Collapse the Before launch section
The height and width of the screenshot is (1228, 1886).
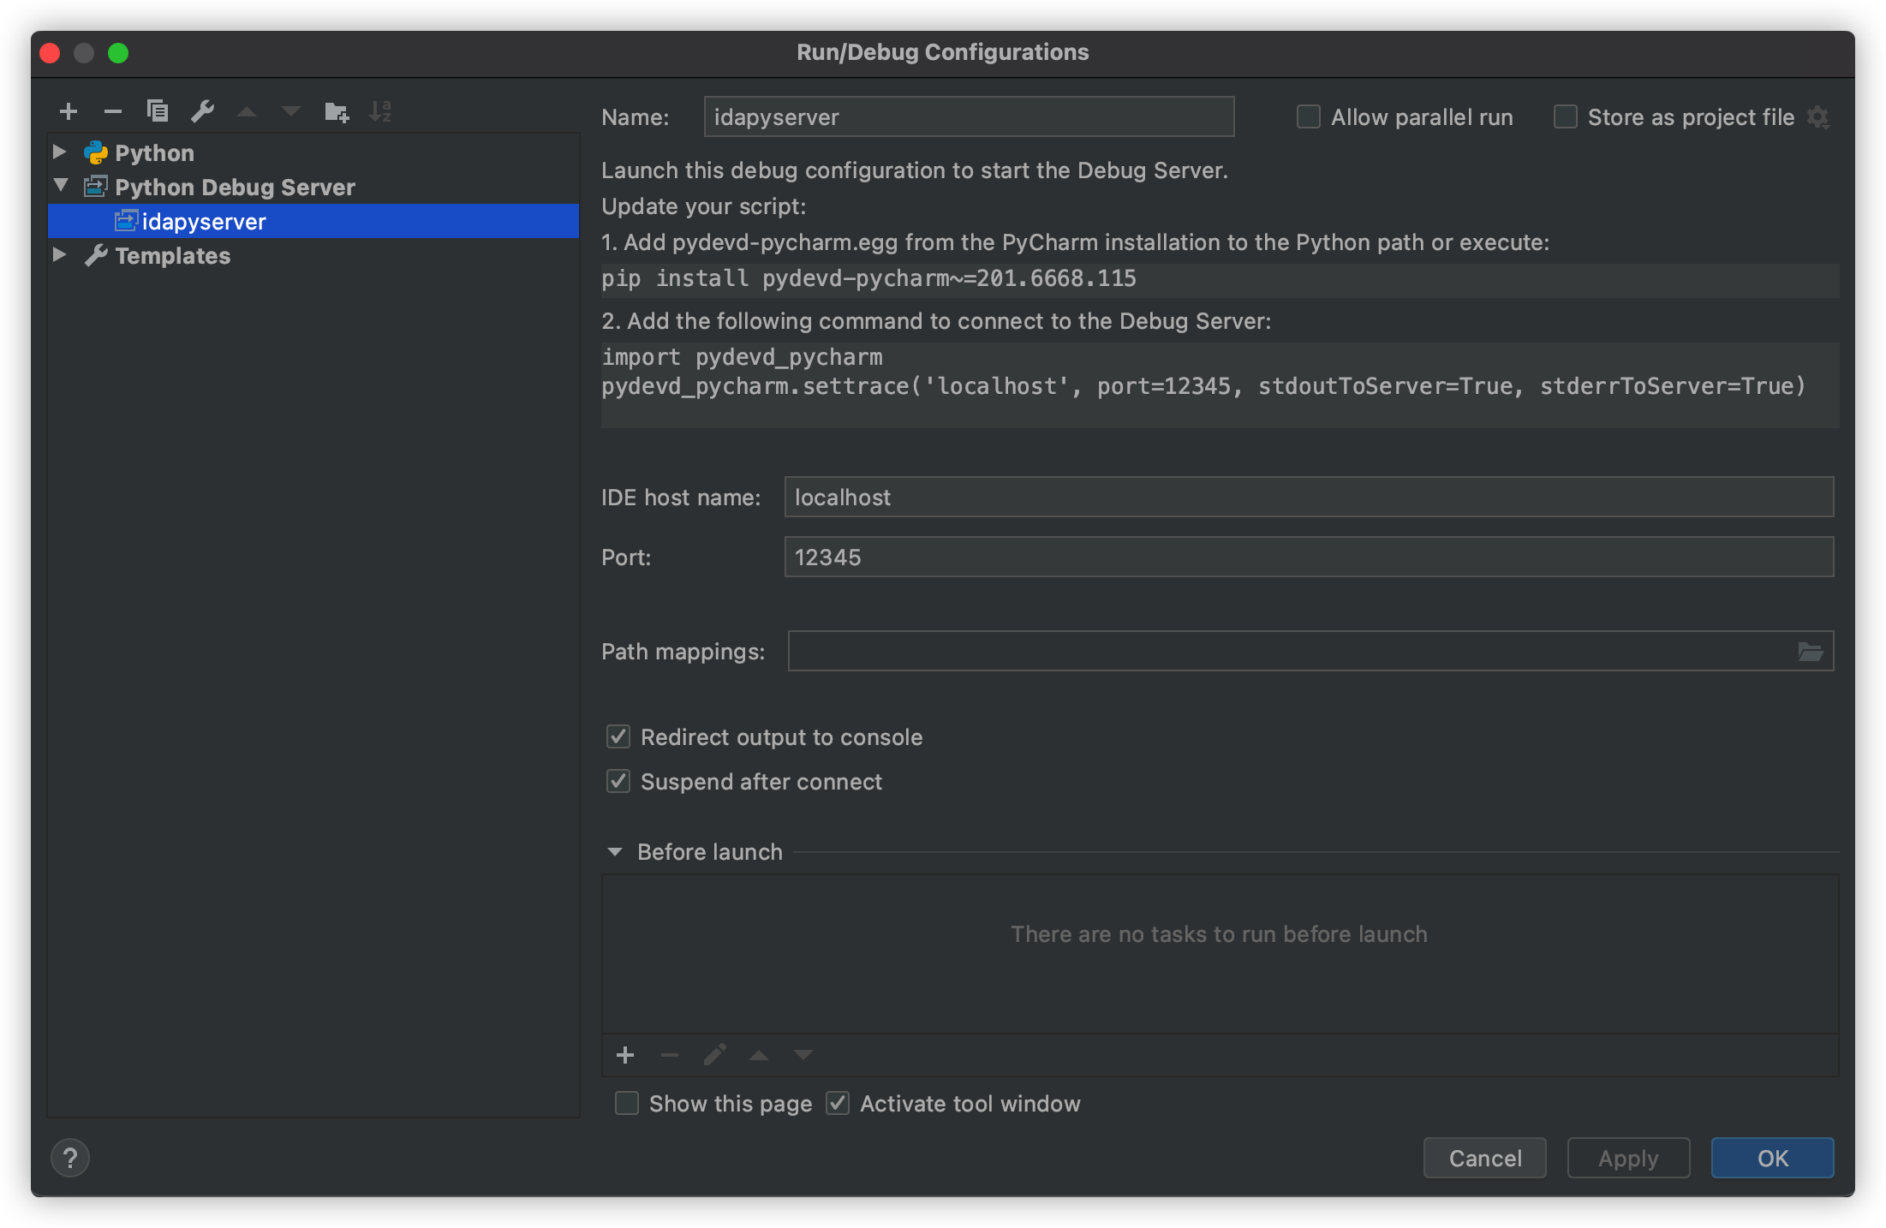[x=615, y=852]
